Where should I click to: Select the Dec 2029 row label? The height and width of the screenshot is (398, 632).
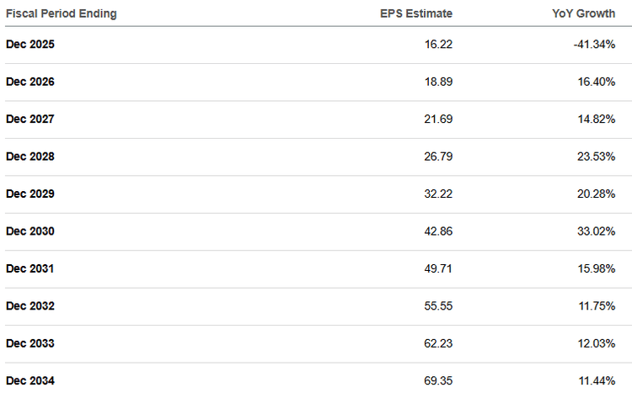(x=30, y=194)
